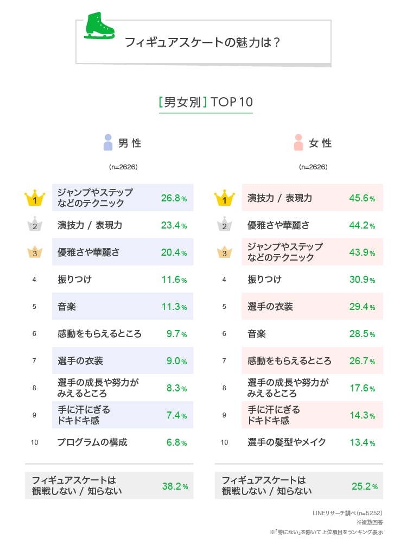This screenshot has height=551, width=407.
Task: Click the pink female person icon
Action: [x=298, y=142]
